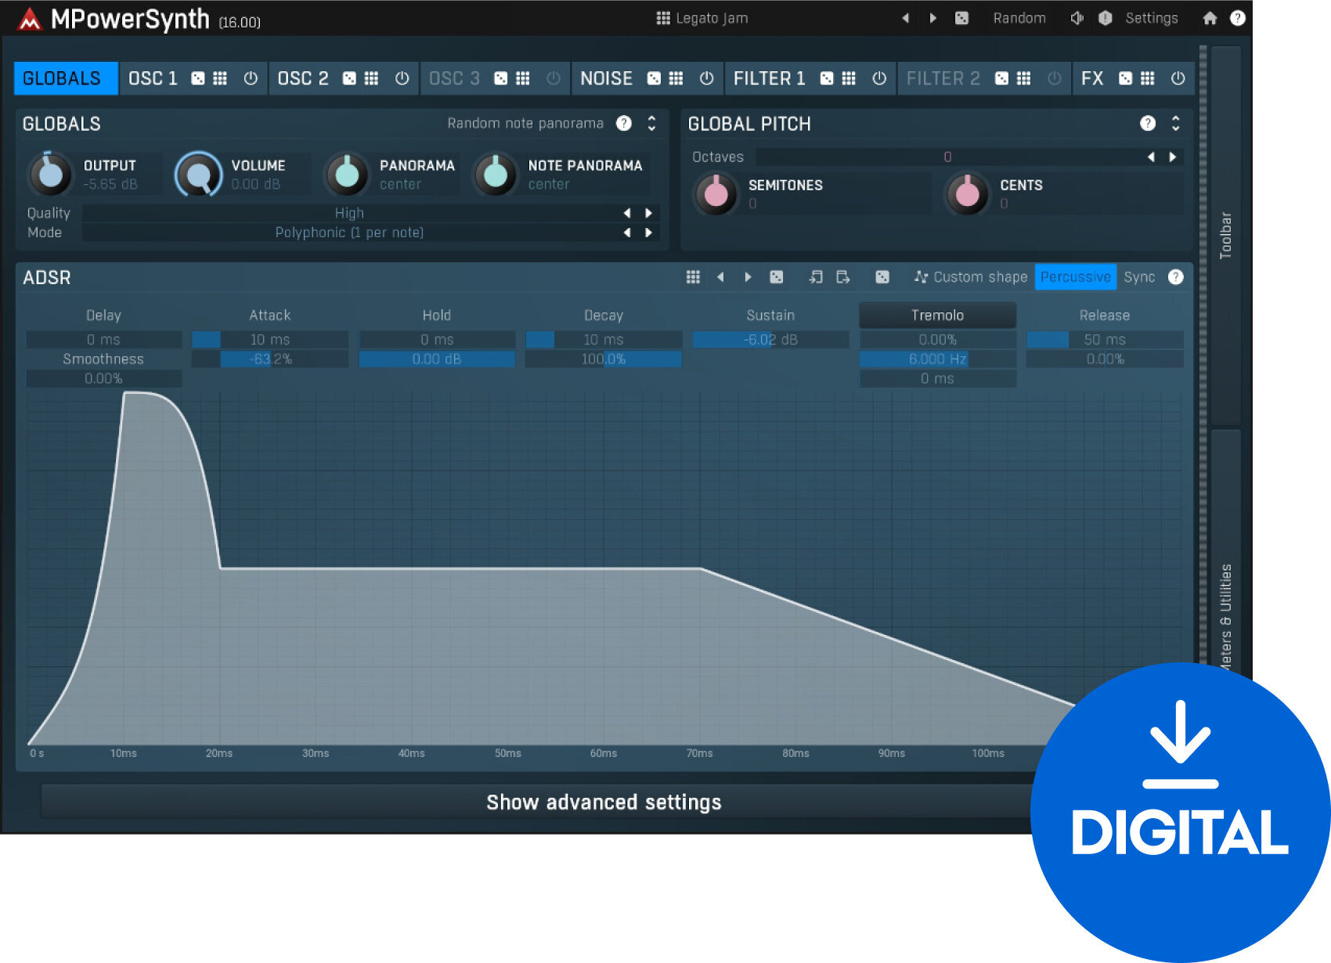Expand the Random note panorama selector
1331x963 pixels.
(x=650, y=123)
